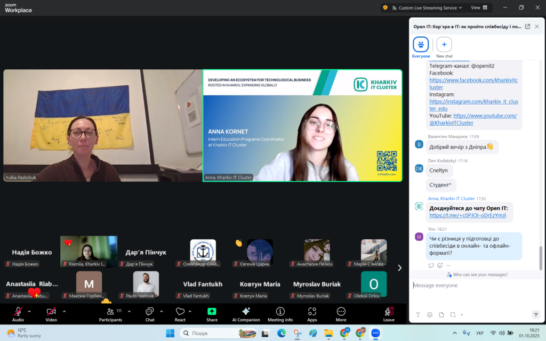Launch the AI Companion
546x341 pixels.
coord(246,313)
